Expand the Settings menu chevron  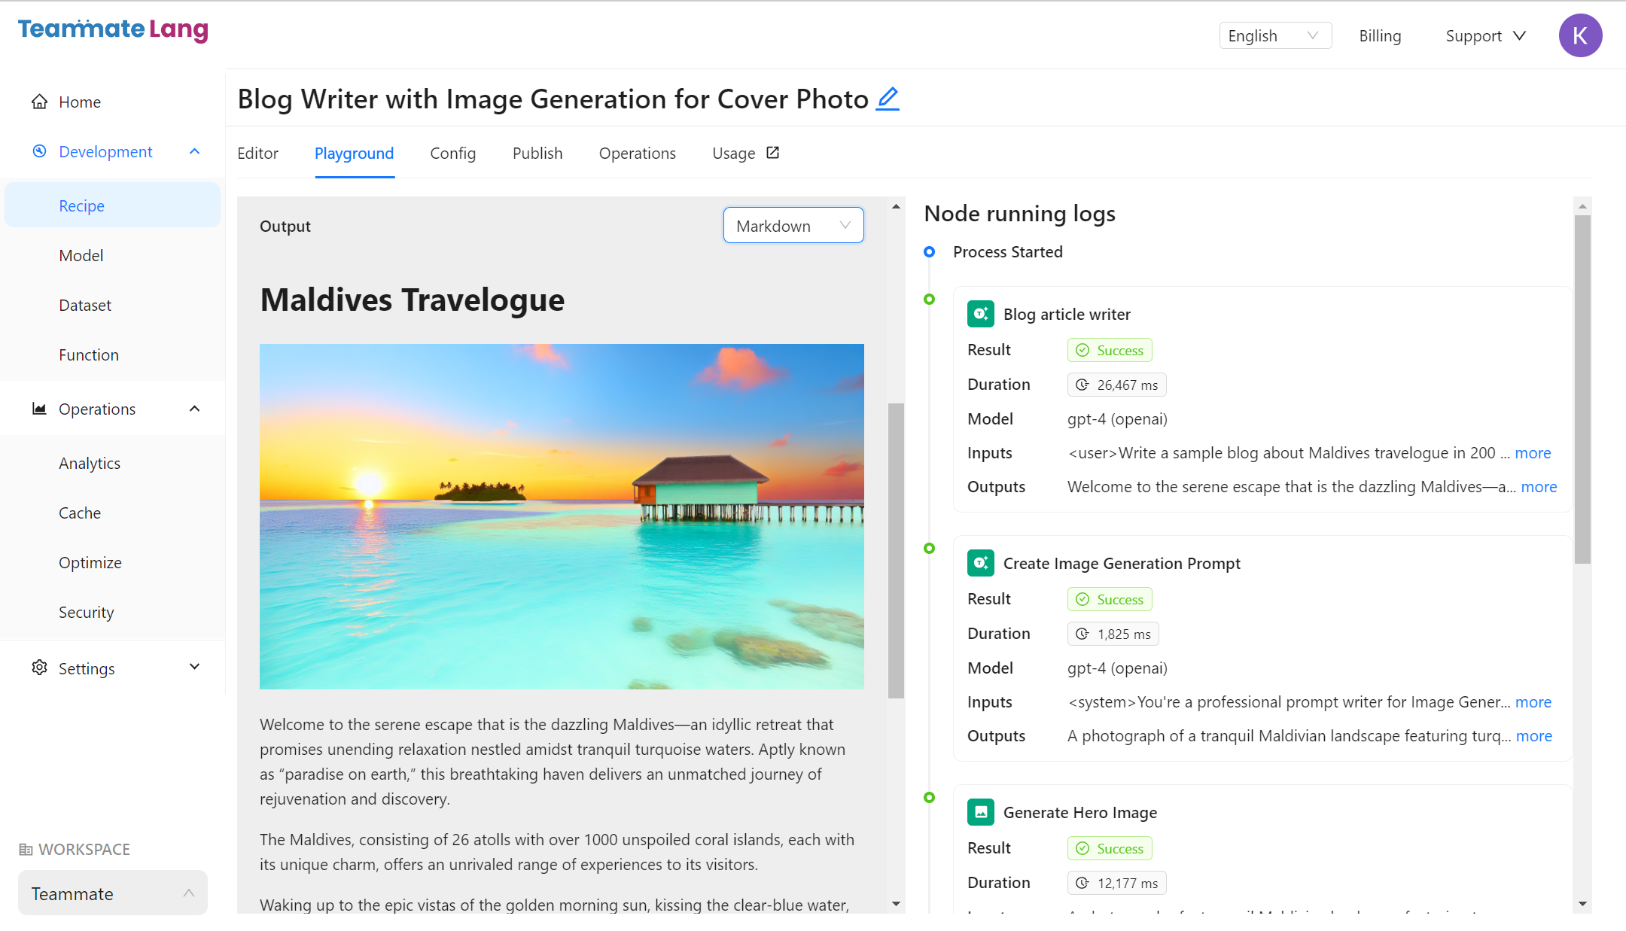pos(194,667)
